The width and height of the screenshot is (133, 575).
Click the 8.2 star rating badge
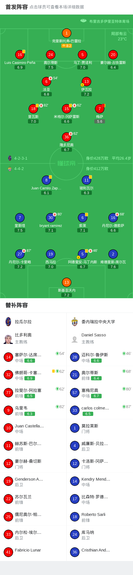pyautogui.click(x=67, y=46)
